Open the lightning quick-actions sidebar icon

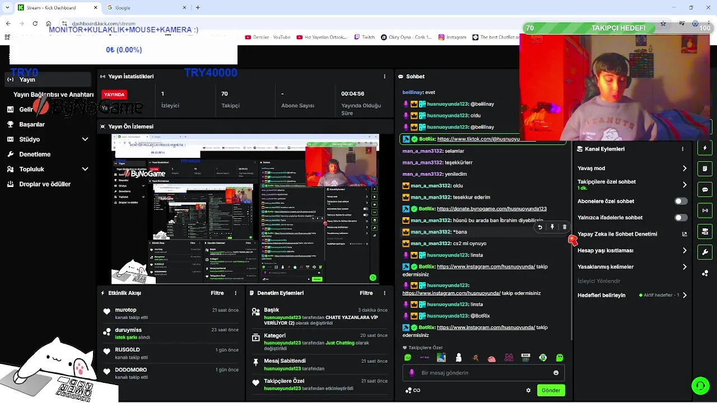pos(705,148)
